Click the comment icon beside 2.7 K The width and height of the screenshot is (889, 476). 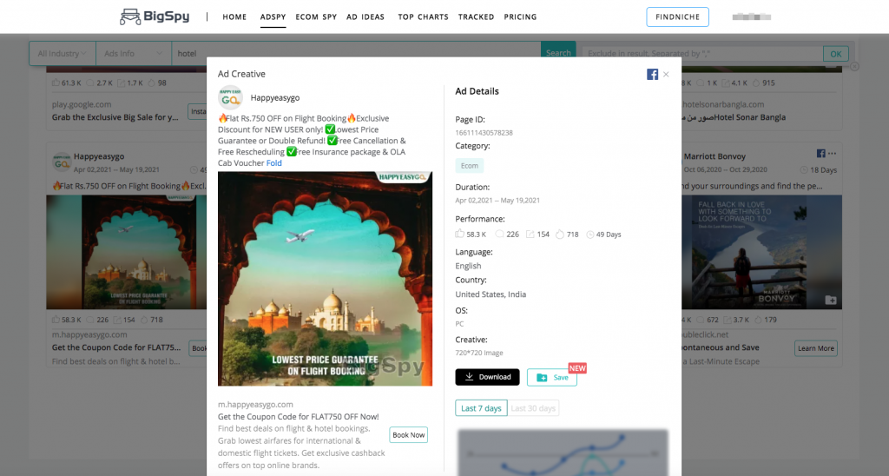pyautogui.click(x=89, y=83)
